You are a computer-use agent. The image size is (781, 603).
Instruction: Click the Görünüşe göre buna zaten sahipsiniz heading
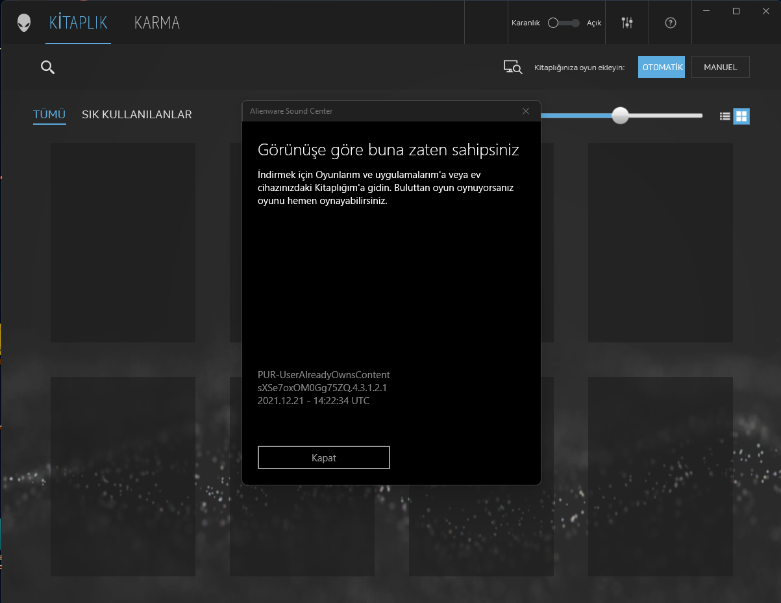(x=388, y=150)
